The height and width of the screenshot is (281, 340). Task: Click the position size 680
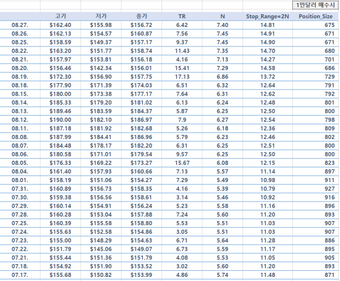tap(329, 51)
